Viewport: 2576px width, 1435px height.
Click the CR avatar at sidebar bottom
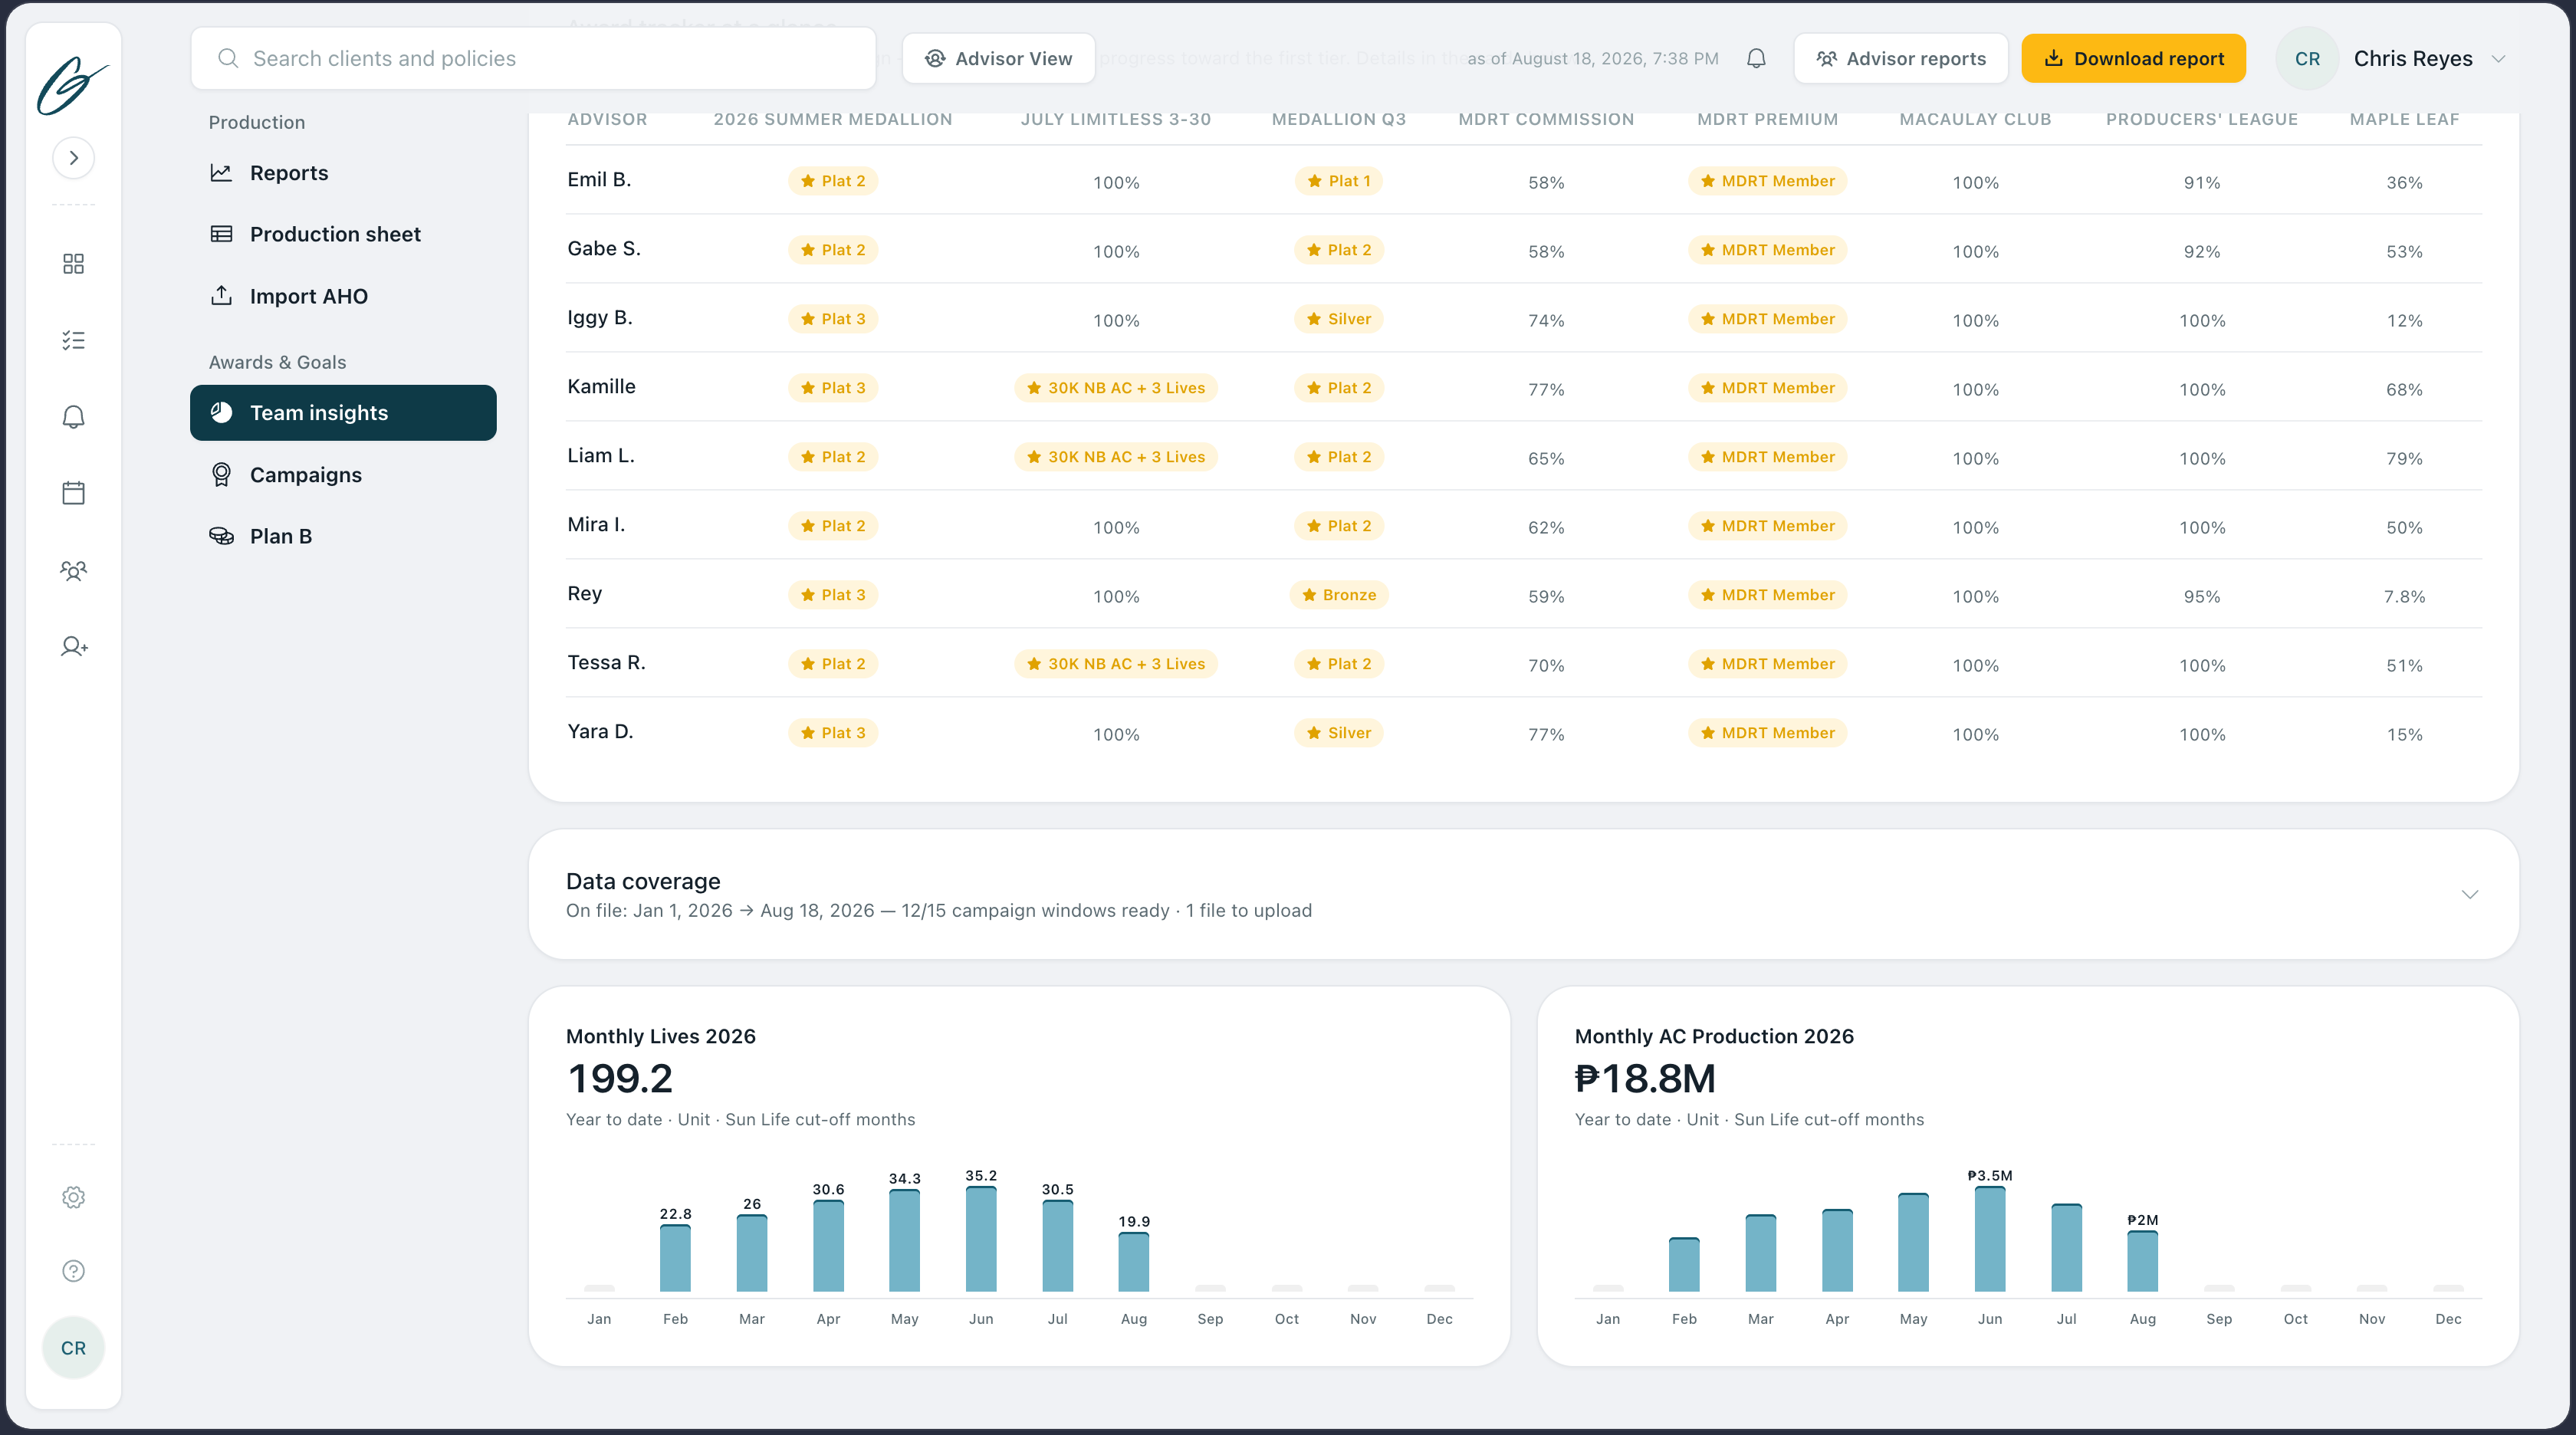click(x=73, y=1348)
